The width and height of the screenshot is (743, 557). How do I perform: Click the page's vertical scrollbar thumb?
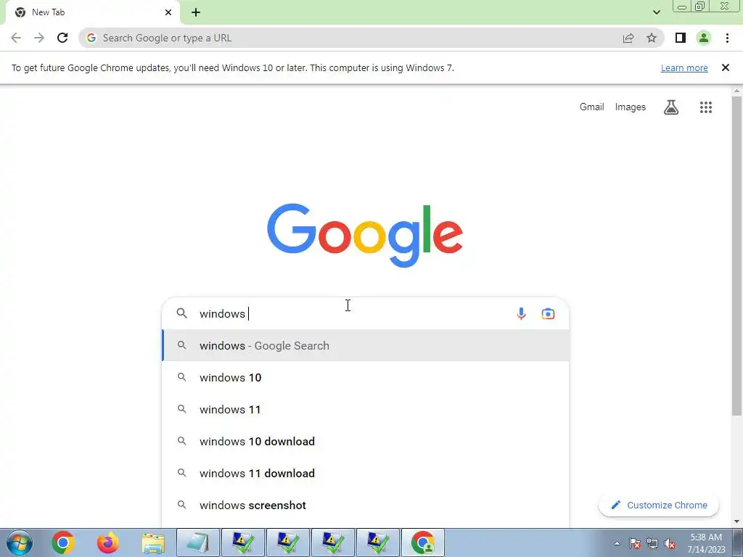[737, 256]
